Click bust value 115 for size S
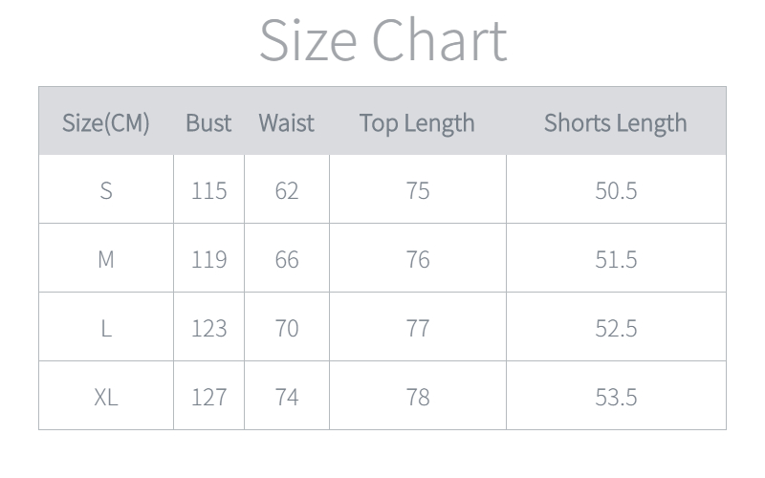The image size is (765, 478). coord(208,190)
